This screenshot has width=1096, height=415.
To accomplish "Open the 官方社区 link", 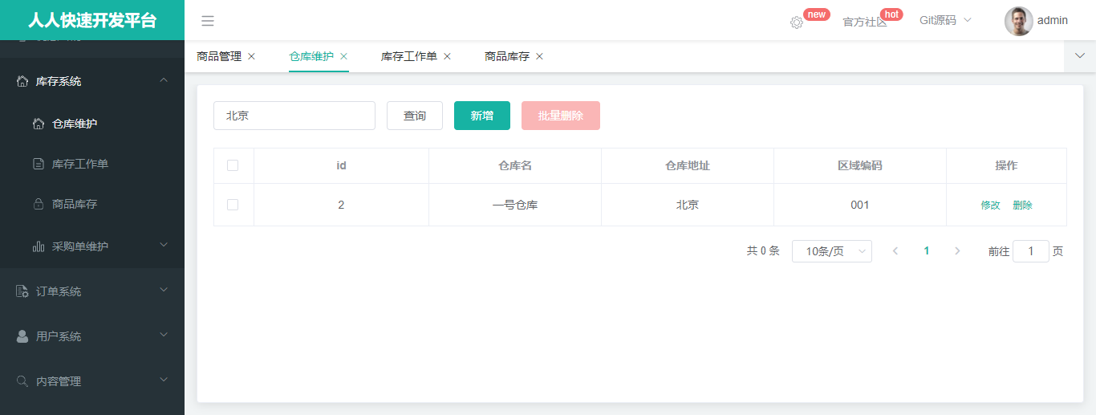I will [x=865, y=22].
